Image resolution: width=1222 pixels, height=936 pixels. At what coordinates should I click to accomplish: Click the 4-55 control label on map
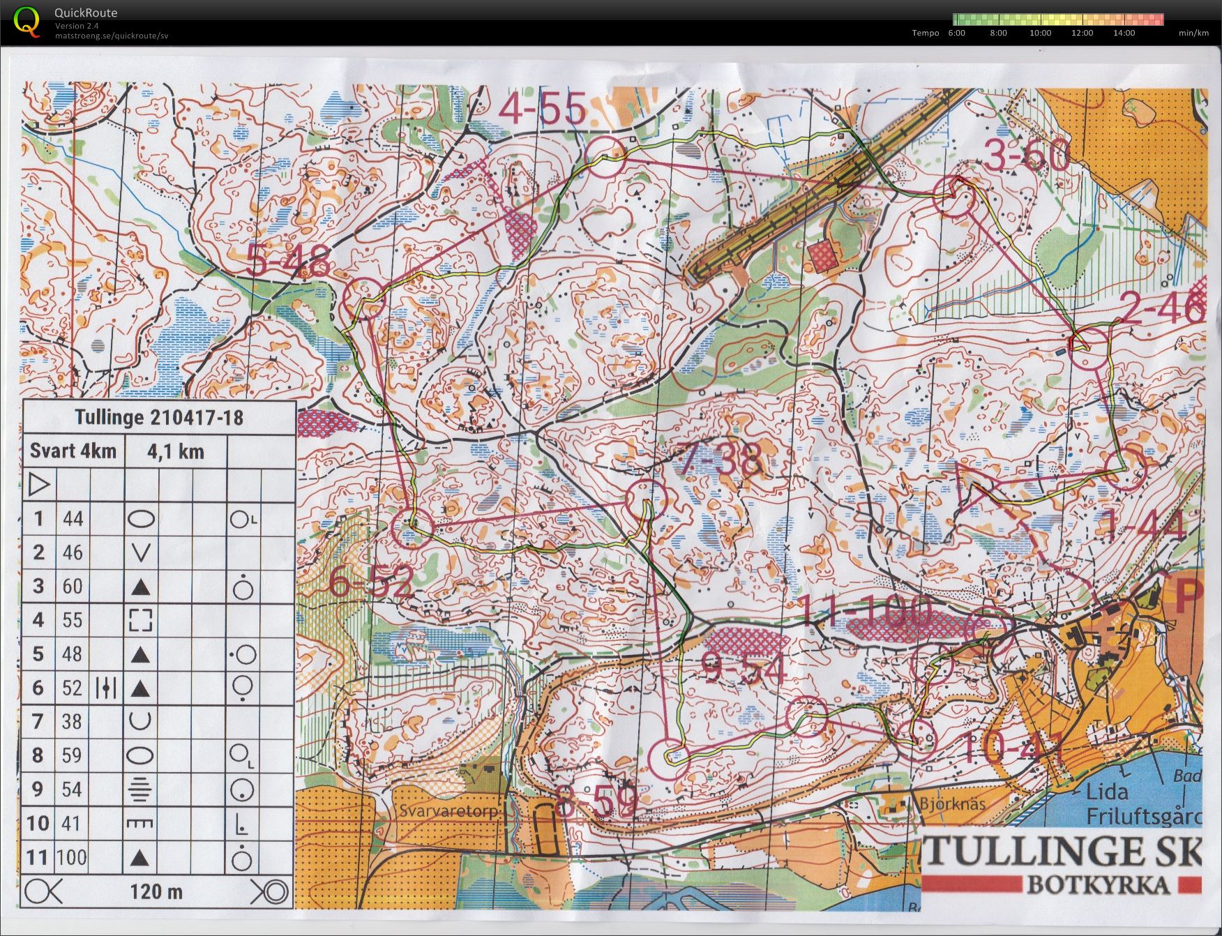pyautogui.click(x=543, y=109)
